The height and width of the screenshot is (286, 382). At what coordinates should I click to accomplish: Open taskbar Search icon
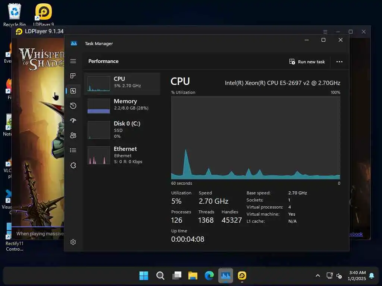point(160,276)
